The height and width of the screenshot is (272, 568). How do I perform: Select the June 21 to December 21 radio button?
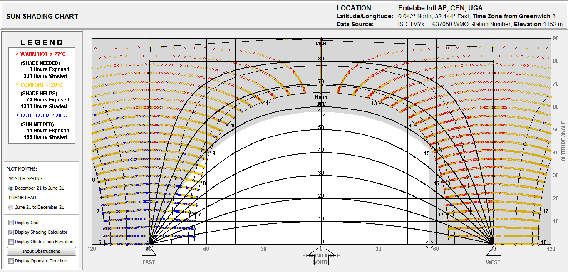point(10,207)
